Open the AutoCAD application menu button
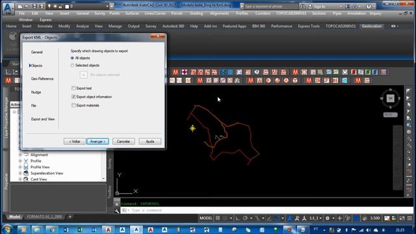Image resolution: width=416 pixels, height=234 pixels. click(x=8, y=8)
